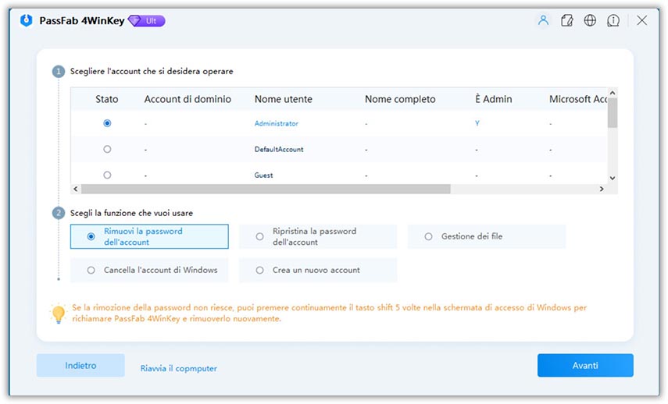The image size is (668, 404).
Task: Choose Crea un nuovo account option
Action: pyautogui.click(x=318, y=270)
